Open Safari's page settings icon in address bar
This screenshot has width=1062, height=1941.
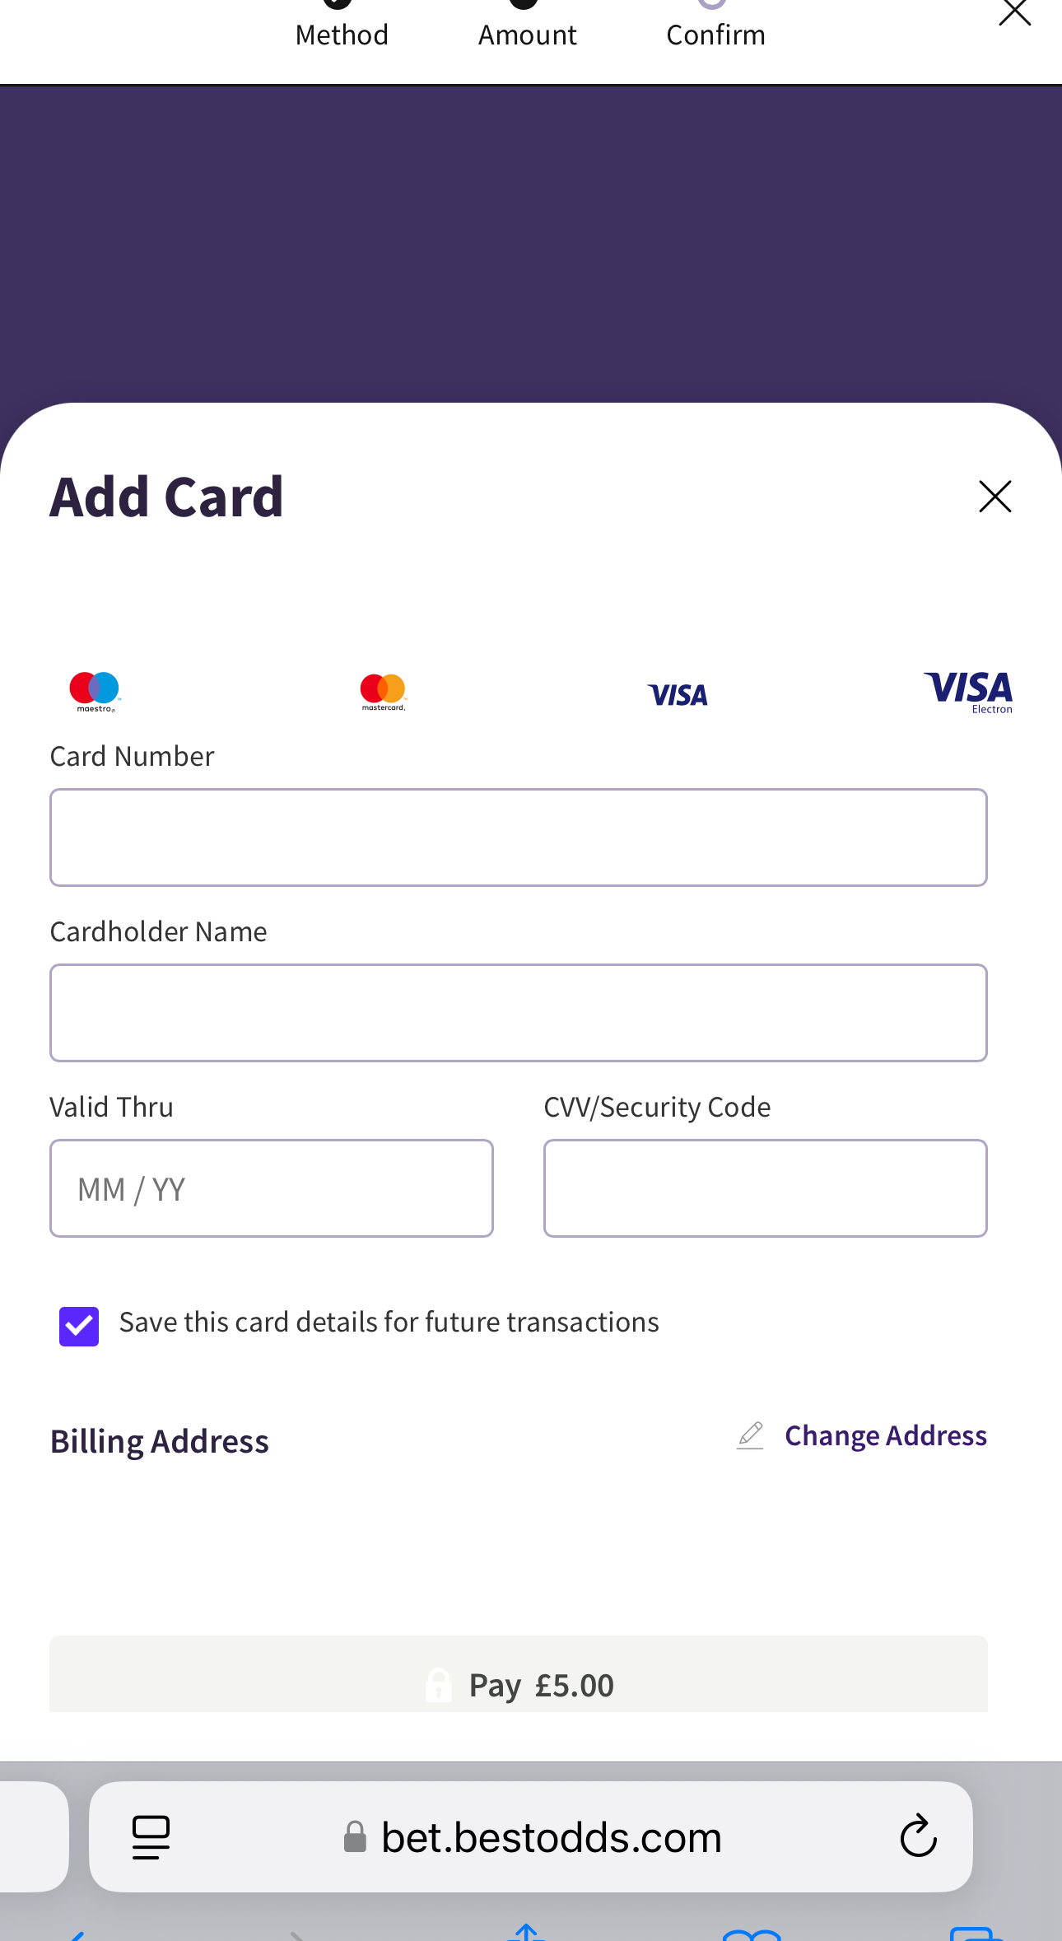tap(151, 1837)
